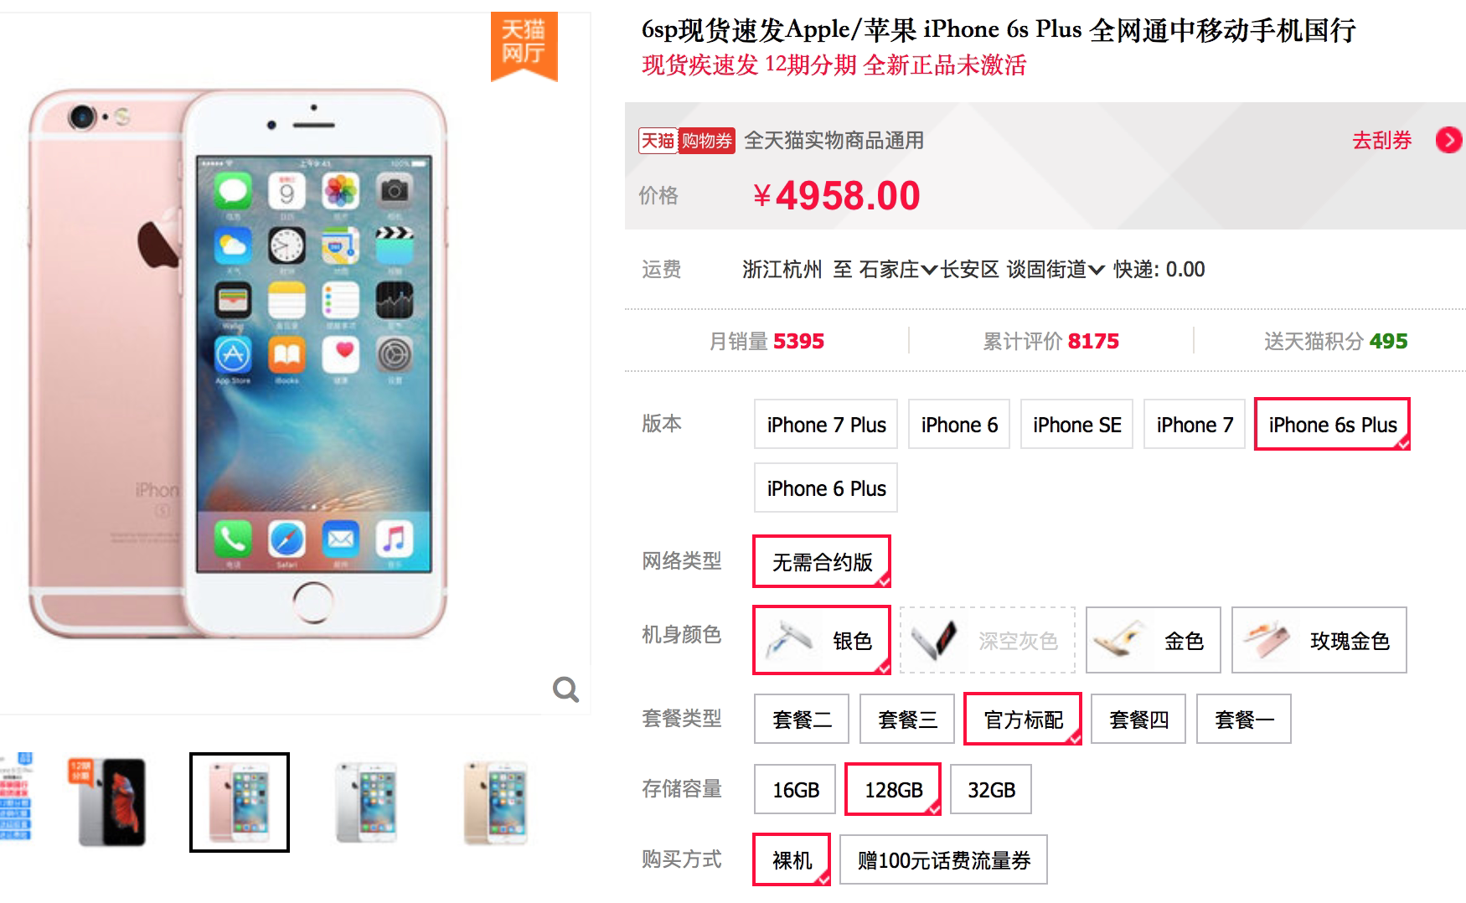Image resolution: width=1466 pixels, height=903 pixels.
Task: Click the 天猫购物券 coupon badge
Action: [686, 141]
